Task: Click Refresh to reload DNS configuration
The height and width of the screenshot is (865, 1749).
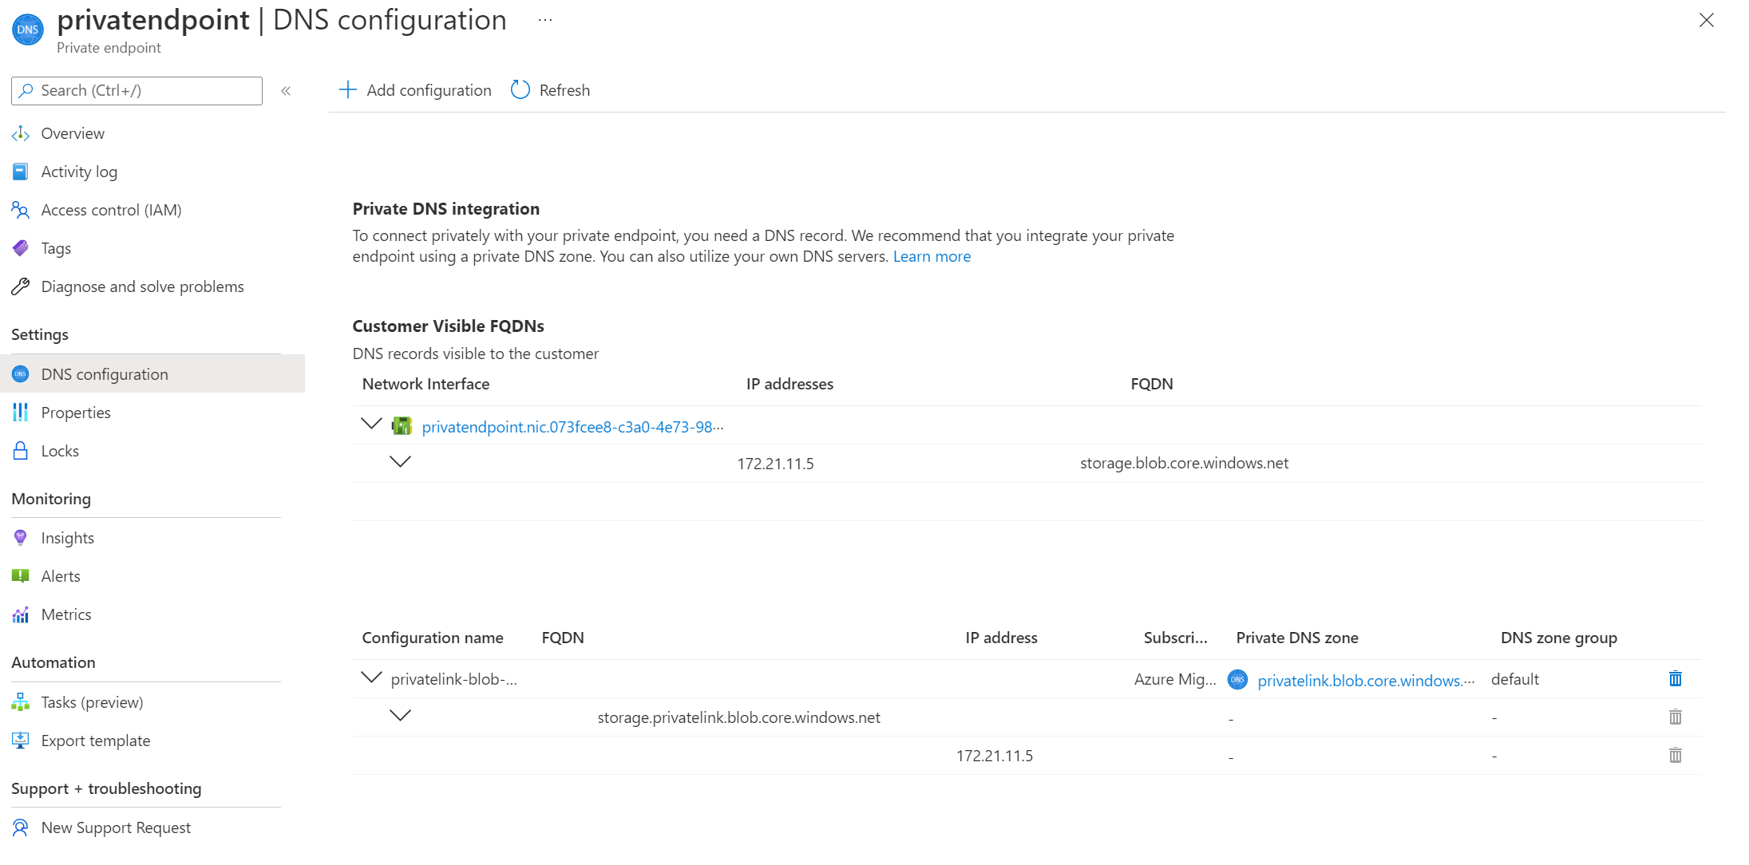Action: click(x=548, y=89)
